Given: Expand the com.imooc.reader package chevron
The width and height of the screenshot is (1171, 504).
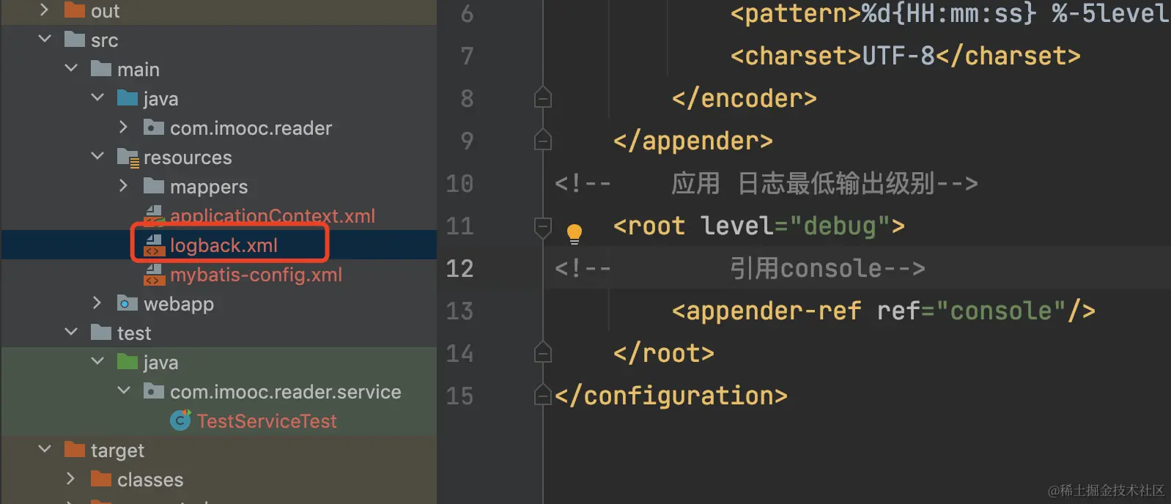Looking at the screenshot, I should pyautogui.click(x=123, y=127).
